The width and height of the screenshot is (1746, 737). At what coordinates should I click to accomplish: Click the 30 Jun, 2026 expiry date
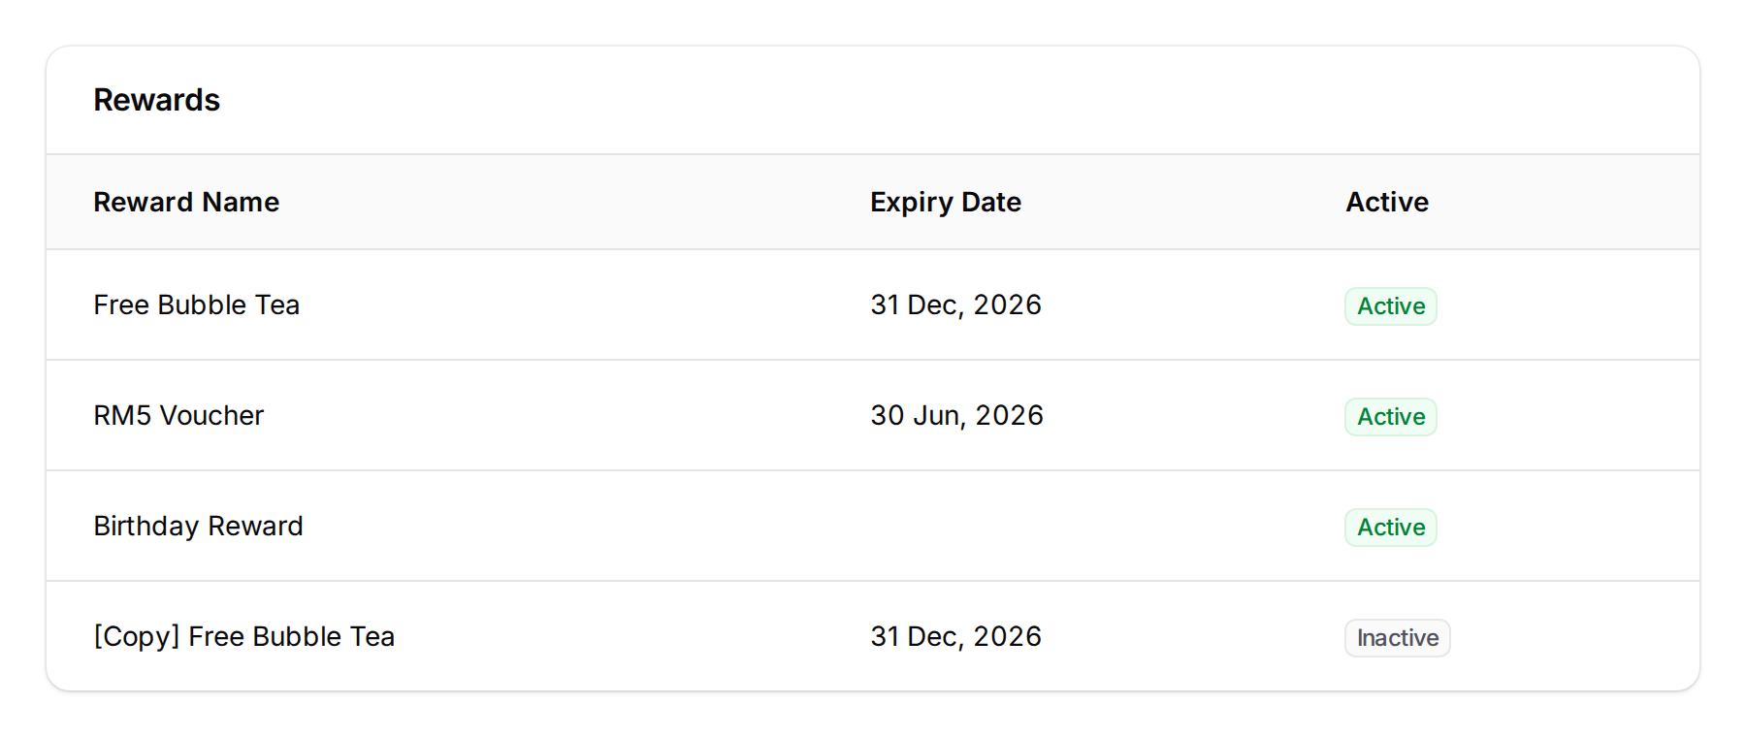pyautogui.click(x=956, y=415)
